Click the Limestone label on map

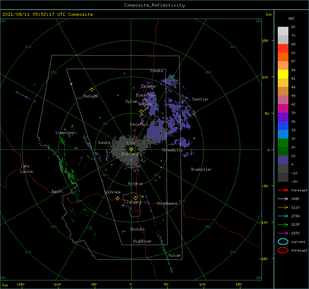pyautogui.click(x=65, y=133)
